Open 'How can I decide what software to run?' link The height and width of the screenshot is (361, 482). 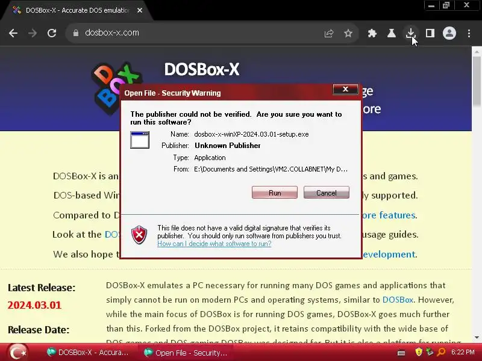pyautogui.click(x=214, y=244)
